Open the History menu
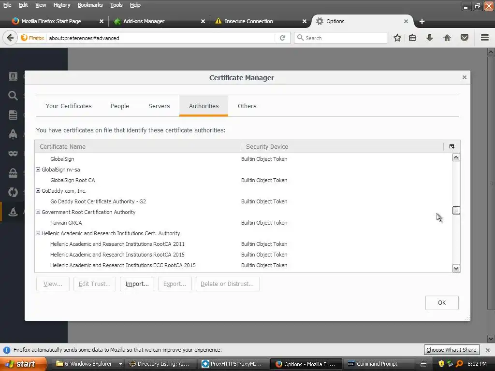 [x=61, y=5]
